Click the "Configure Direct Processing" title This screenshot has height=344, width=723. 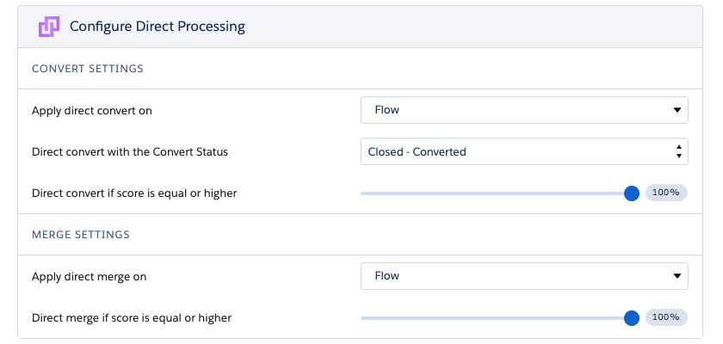coord(158,27)
